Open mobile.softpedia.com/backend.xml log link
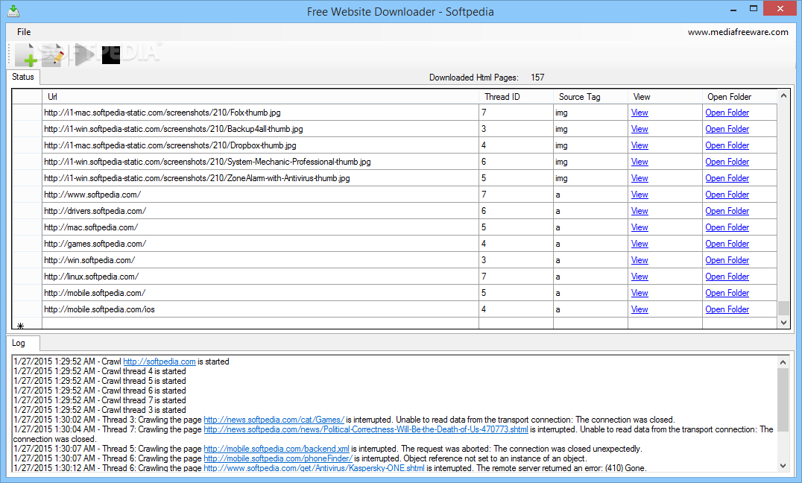This screenshot has width=802, height=483. tap(277, 449)
